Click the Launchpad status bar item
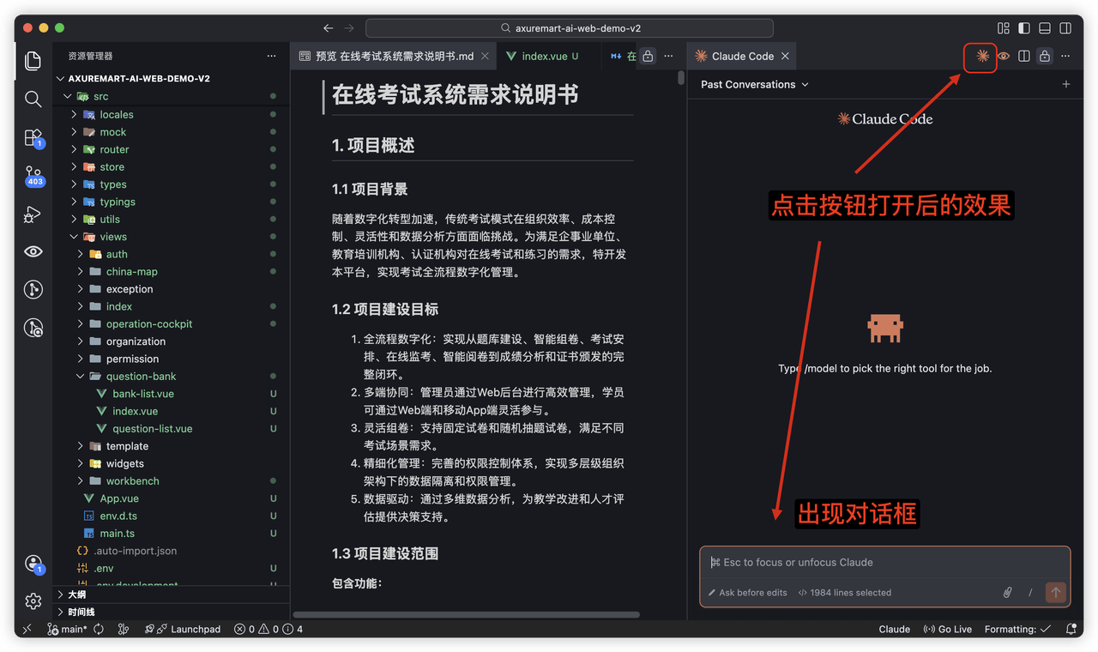The height and width of the screenshot is (652, 1098). coord(182,629)
